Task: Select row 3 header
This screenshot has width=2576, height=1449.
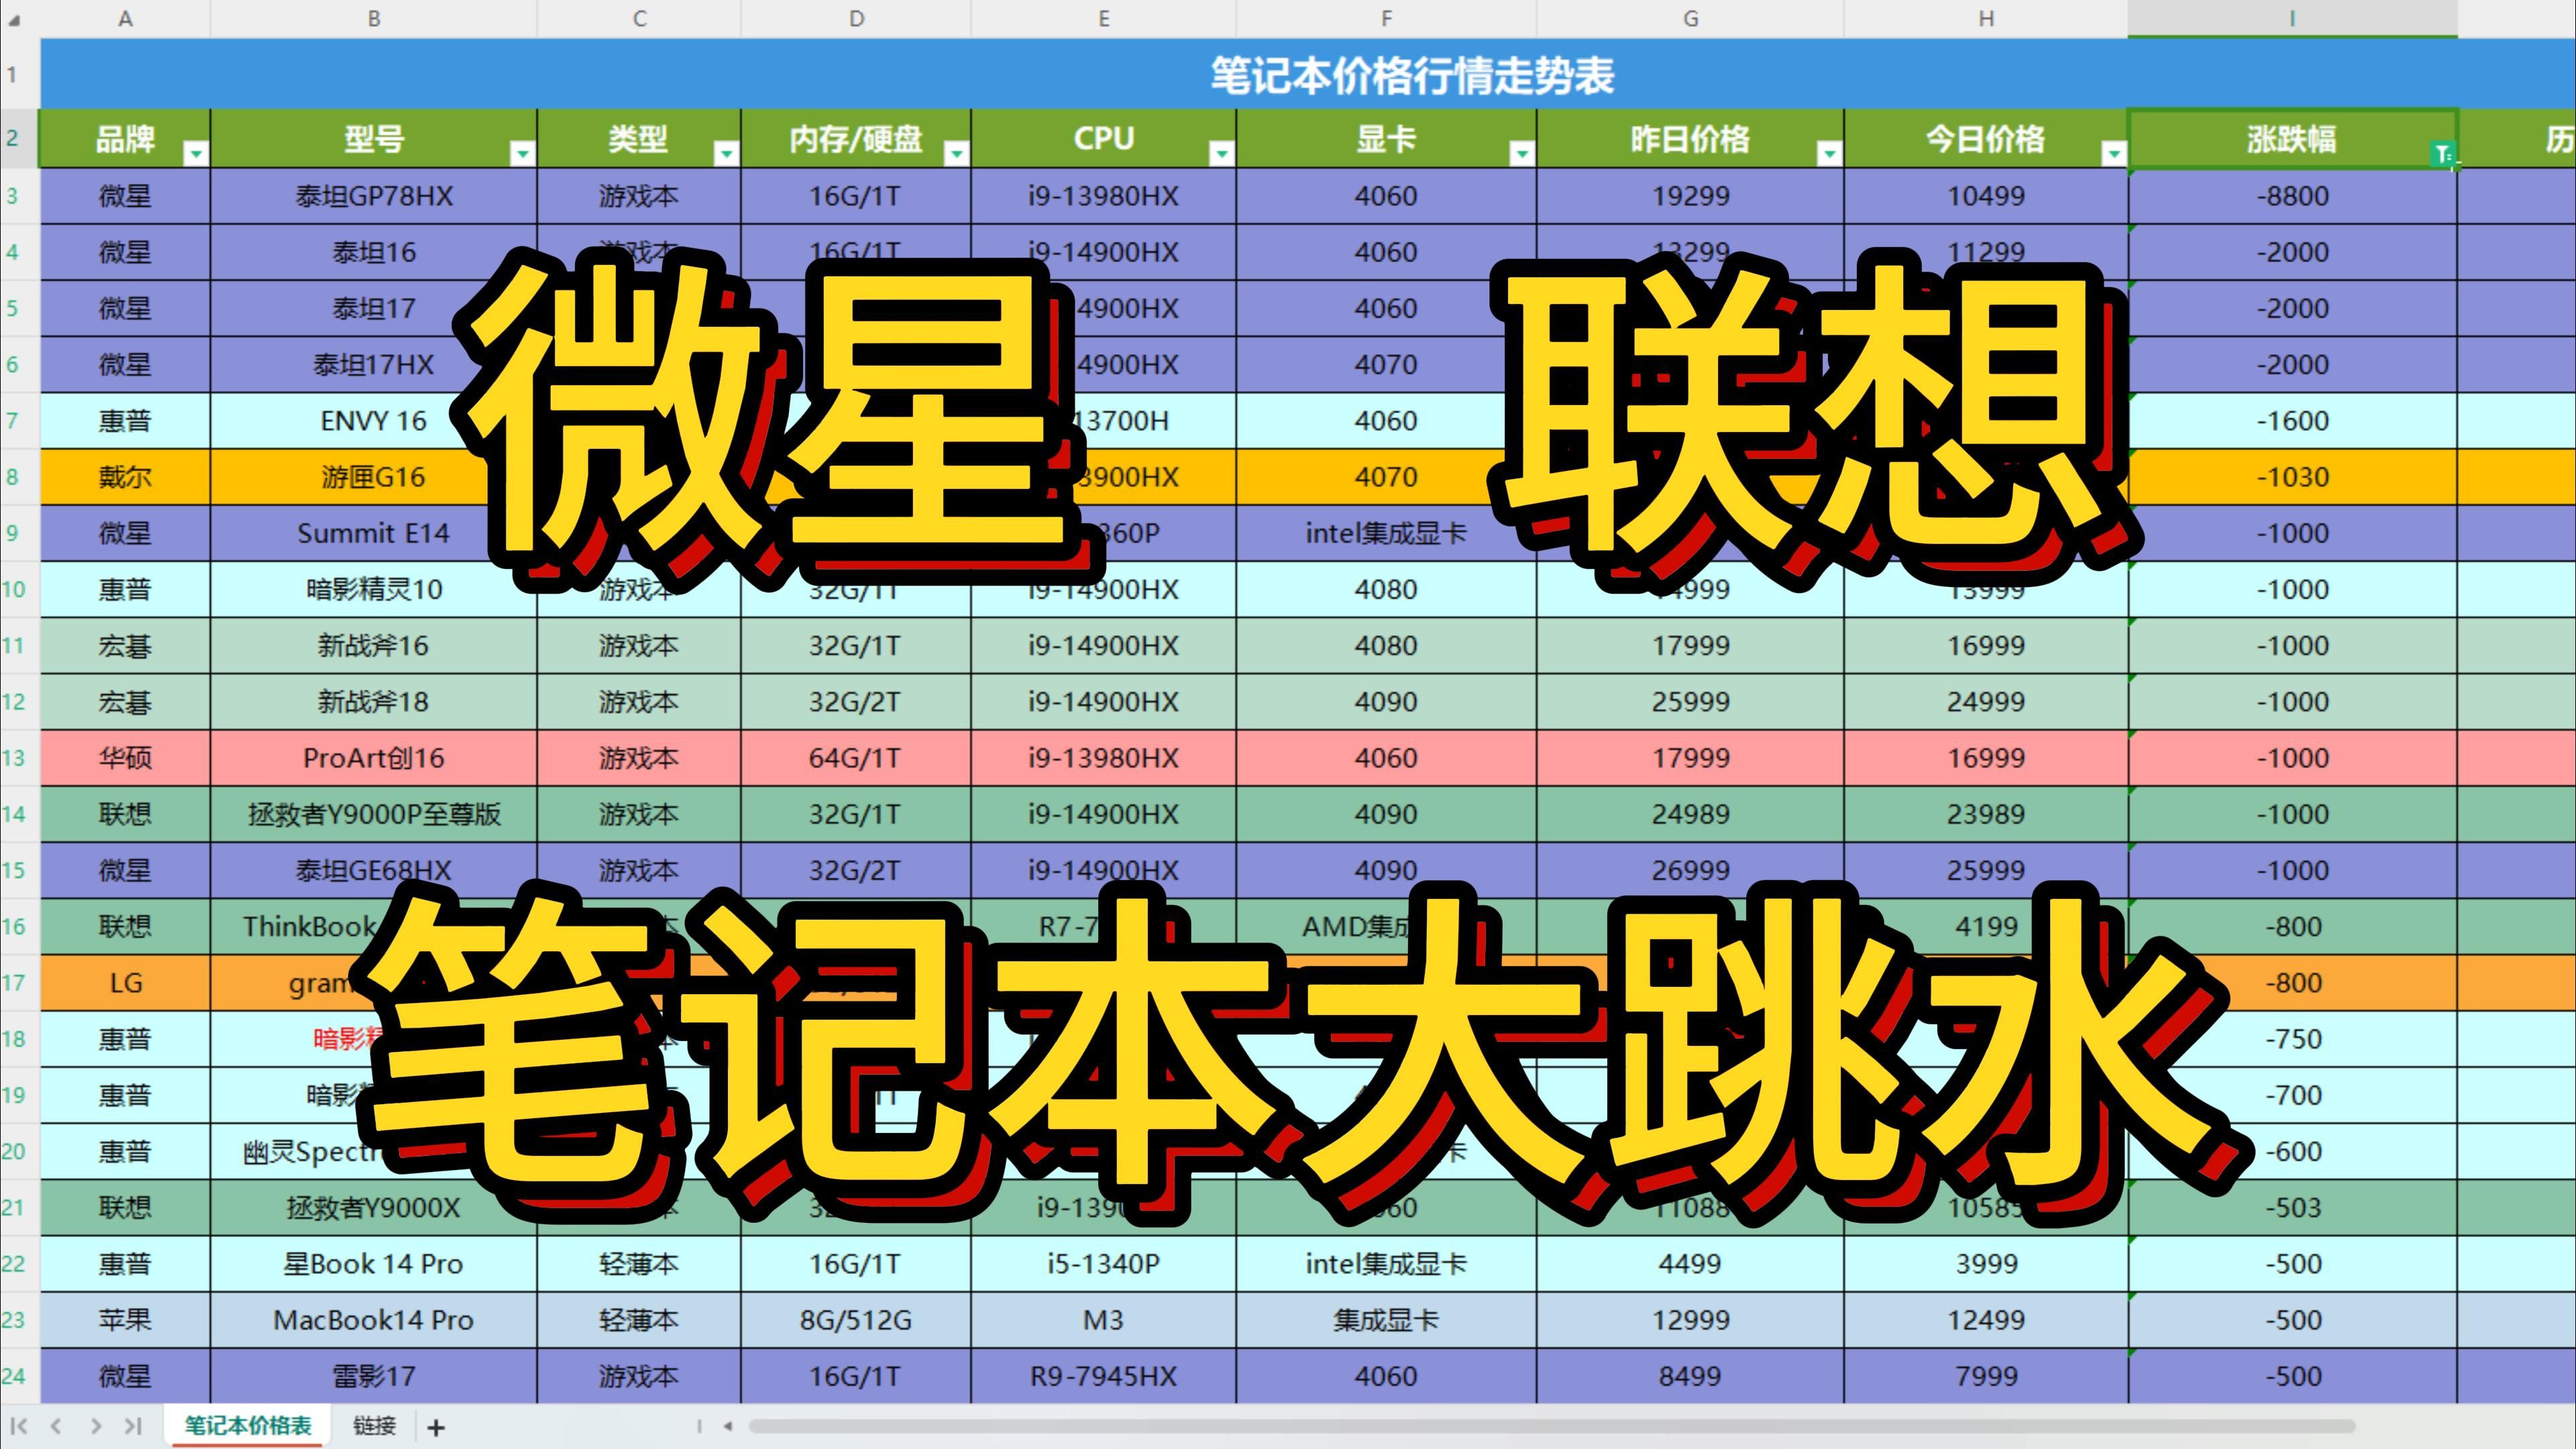Action: click(x=19, y=195)
